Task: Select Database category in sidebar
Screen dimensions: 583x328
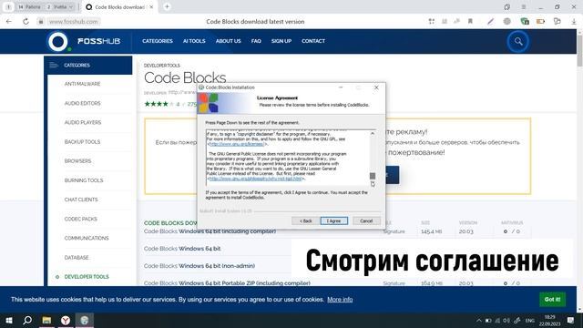Action: pyautogui.click(x=77, y=257)
